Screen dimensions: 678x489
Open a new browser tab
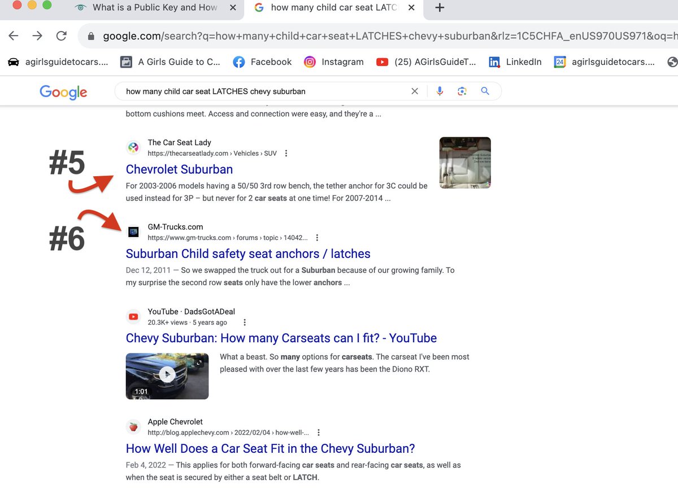(440, 8)
